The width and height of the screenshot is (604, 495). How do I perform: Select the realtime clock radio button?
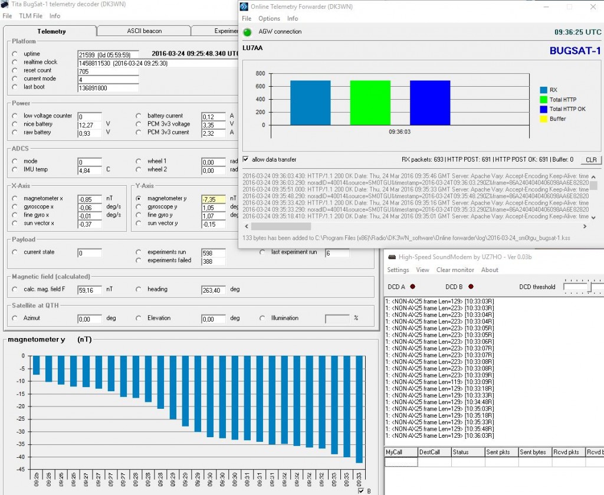15,62
